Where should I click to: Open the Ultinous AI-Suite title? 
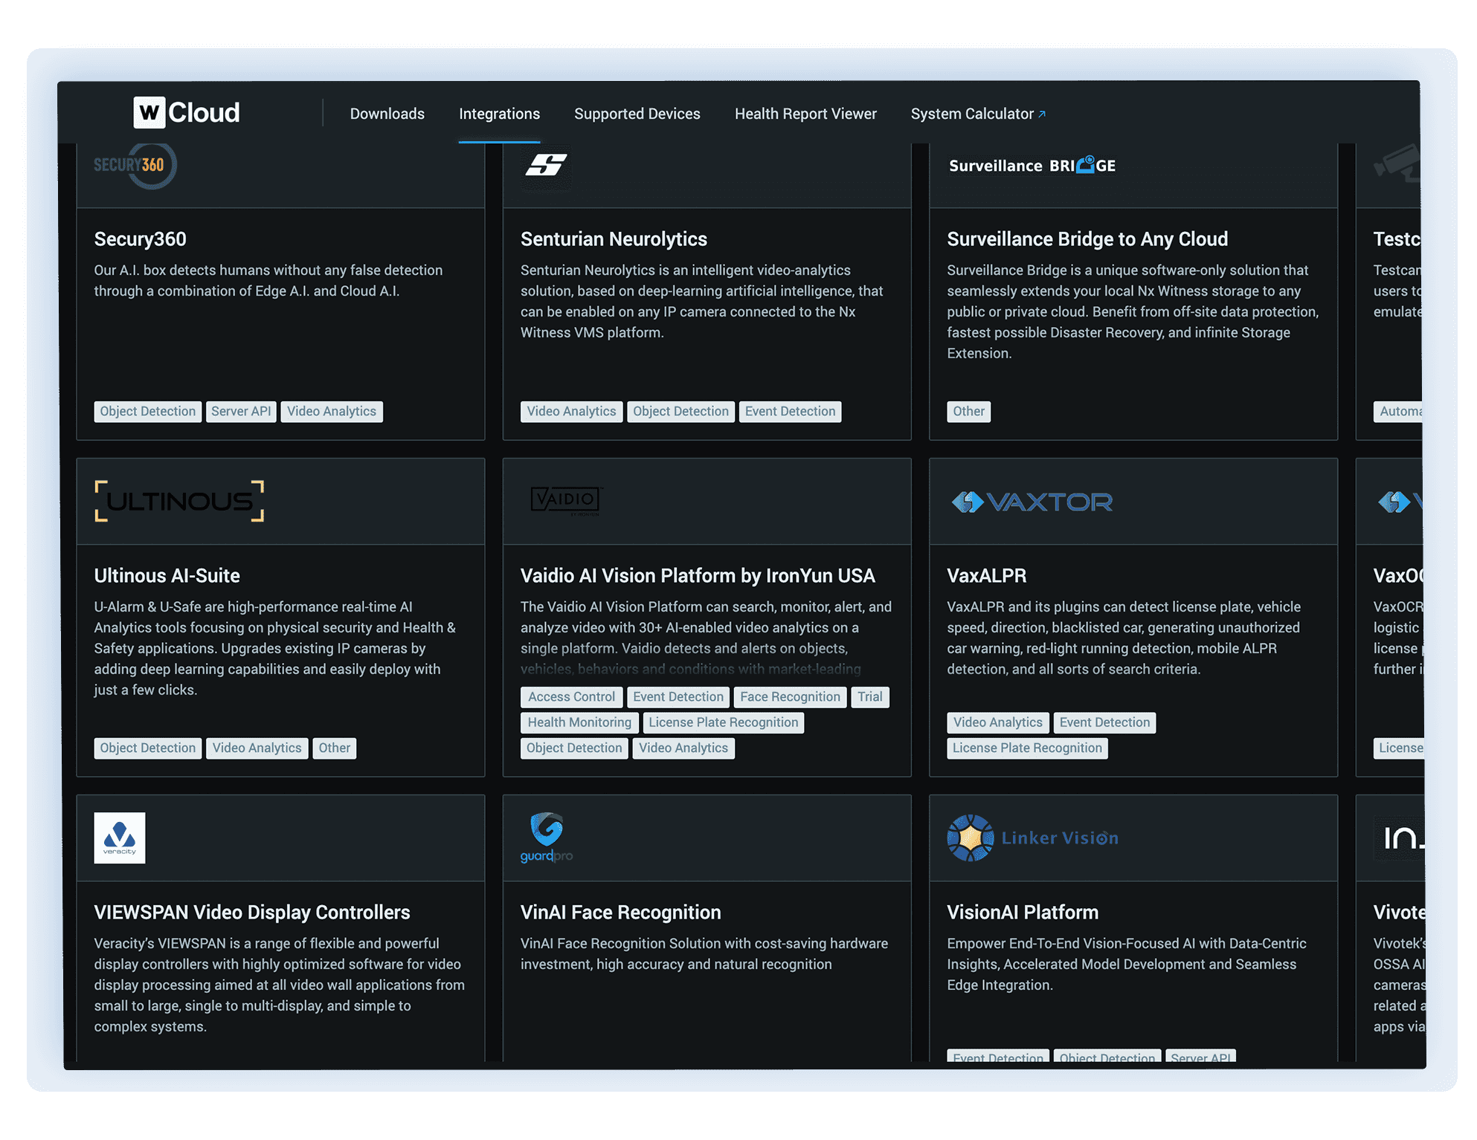tap(167, 576)
